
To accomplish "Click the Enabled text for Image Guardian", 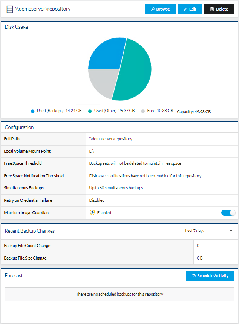I will [x=104, y=213].
